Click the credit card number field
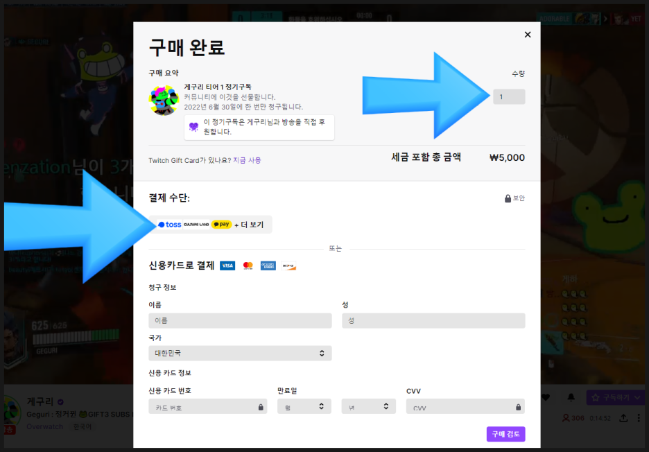 pyautogui.click(x=208, y=406)
